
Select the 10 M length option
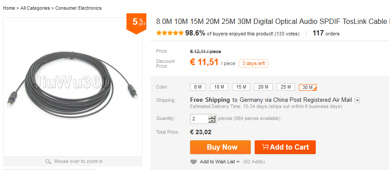pos(219,87)
